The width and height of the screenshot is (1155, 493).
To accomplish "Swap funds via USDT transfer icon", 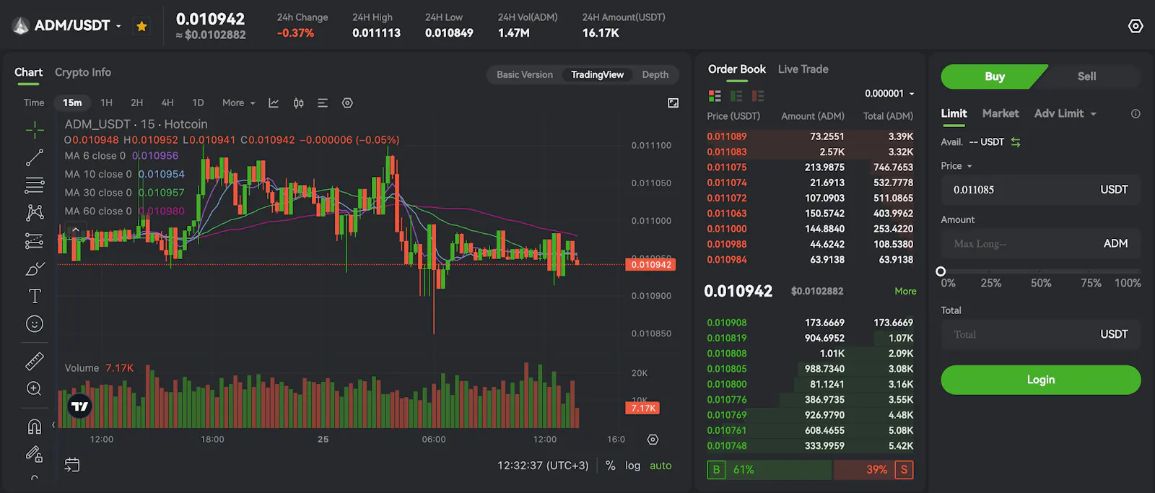I will click(1016, 142).
